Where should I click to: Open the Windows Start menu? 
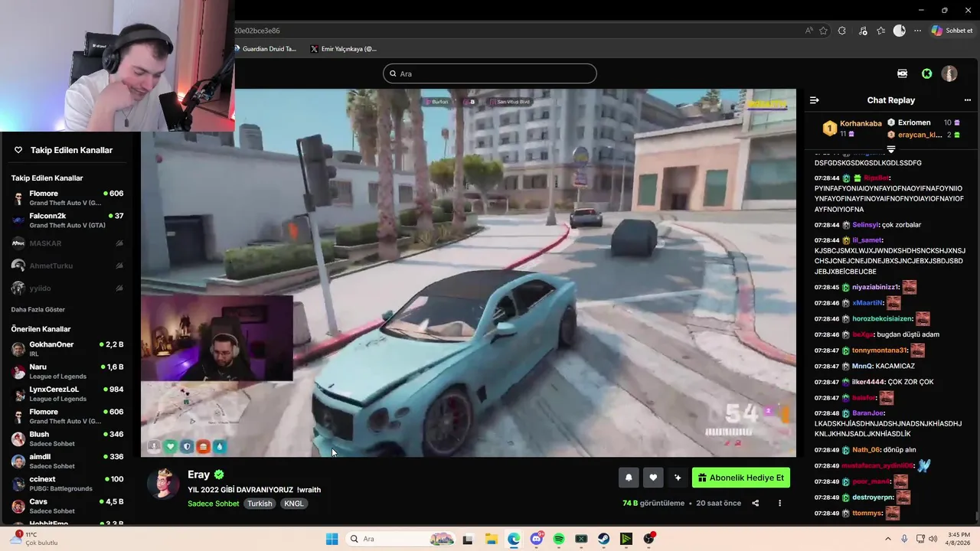click(332, 539)
